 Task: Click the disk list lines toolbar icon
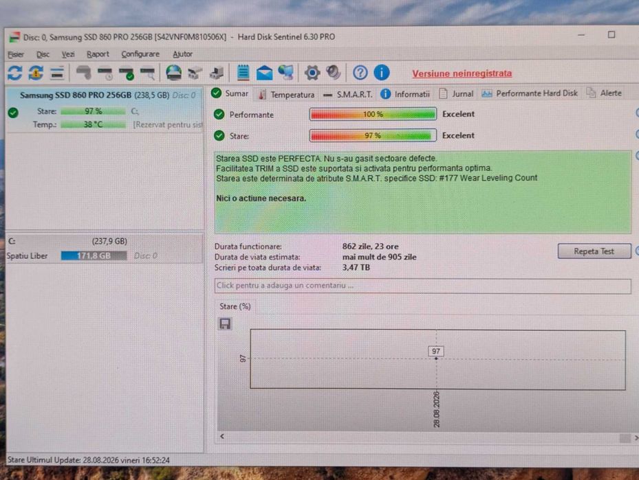point(57,73)
